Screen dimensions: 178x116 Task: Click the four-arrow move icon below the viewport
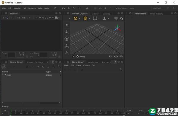116,57
